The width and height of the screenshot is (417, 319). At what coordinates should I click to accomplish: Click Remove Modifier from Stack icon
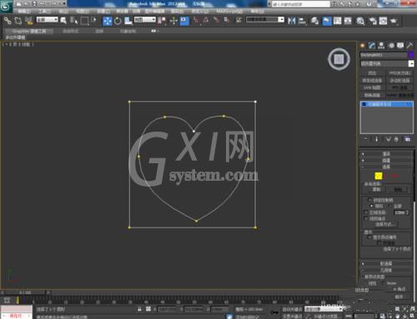pyautogui.click(x=396, y=139)
